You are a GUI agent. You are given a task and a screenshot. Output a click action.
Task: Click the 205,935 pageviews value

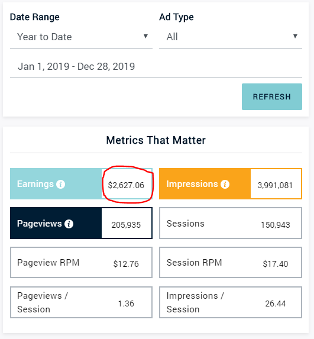point(126,225)
